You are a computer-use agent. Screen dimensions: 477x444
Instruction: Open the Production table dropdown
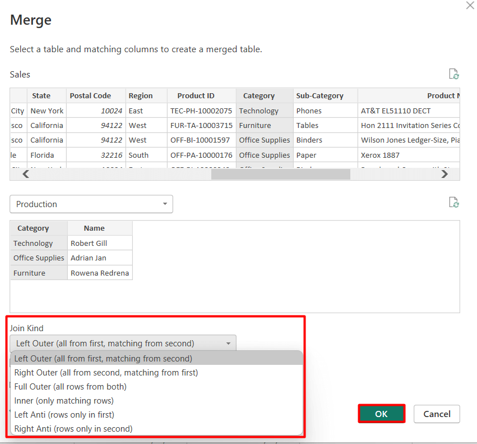tap(91, 204)
